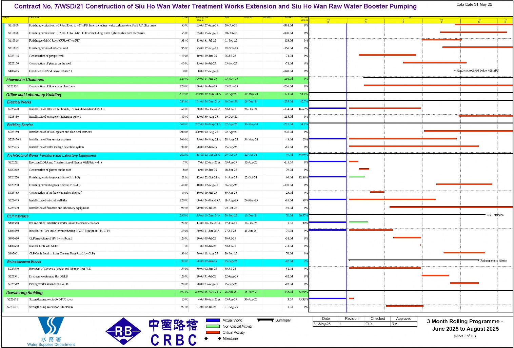This screenshot has width=514, height=348.
Task: Select the red Critical Activity legend swatch
Action: [x=213, y=332]
